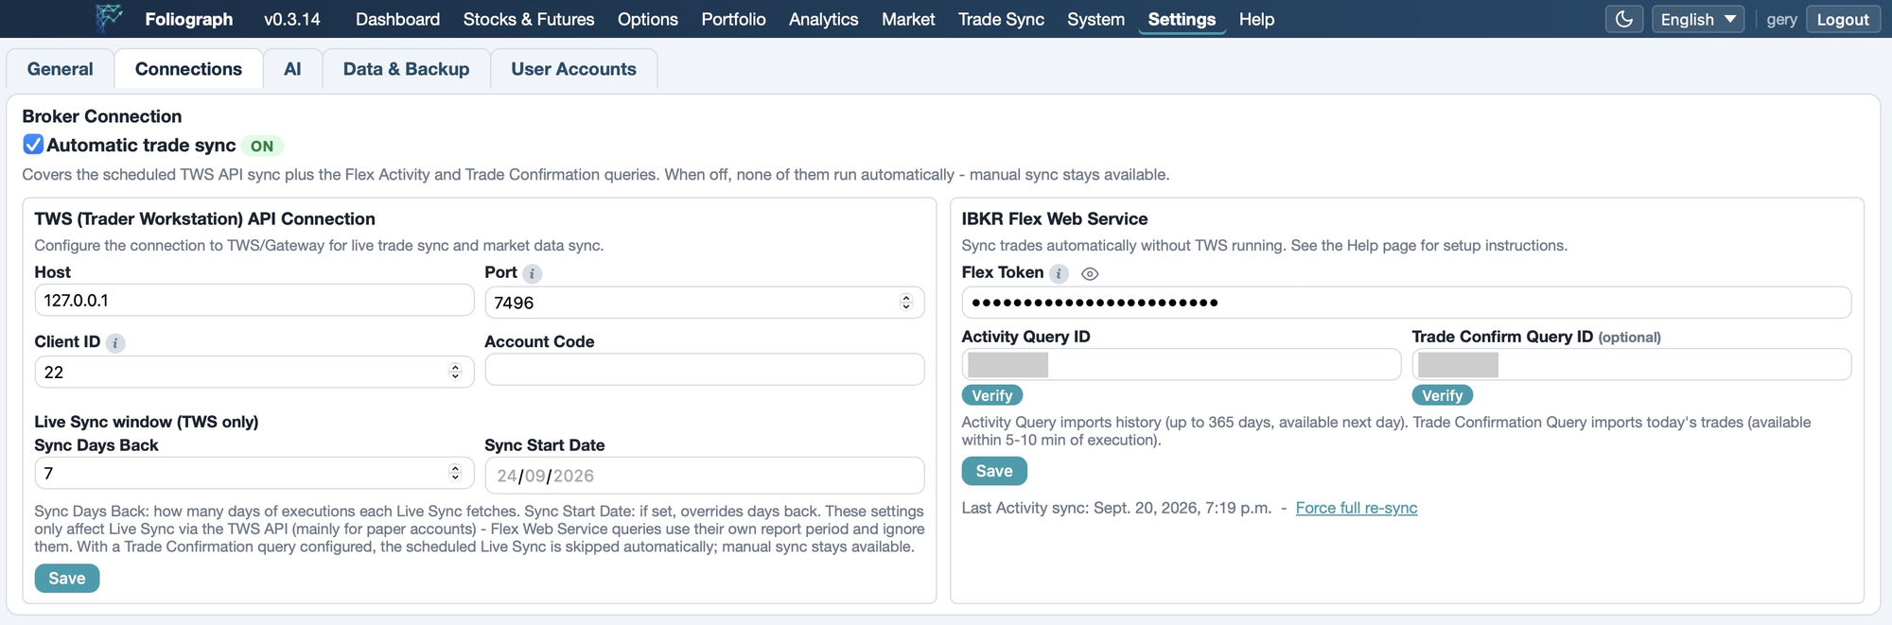1892x625 pixels.
Task: Reveal Flex Token with eye icon
Action: coord(1090,274)
